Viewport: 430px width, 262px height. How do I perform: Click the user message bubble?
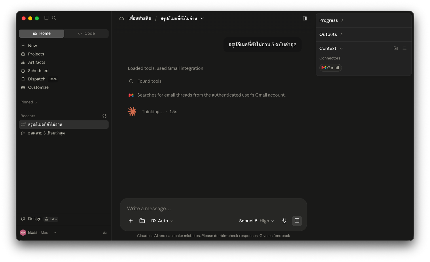click(262, 45)
